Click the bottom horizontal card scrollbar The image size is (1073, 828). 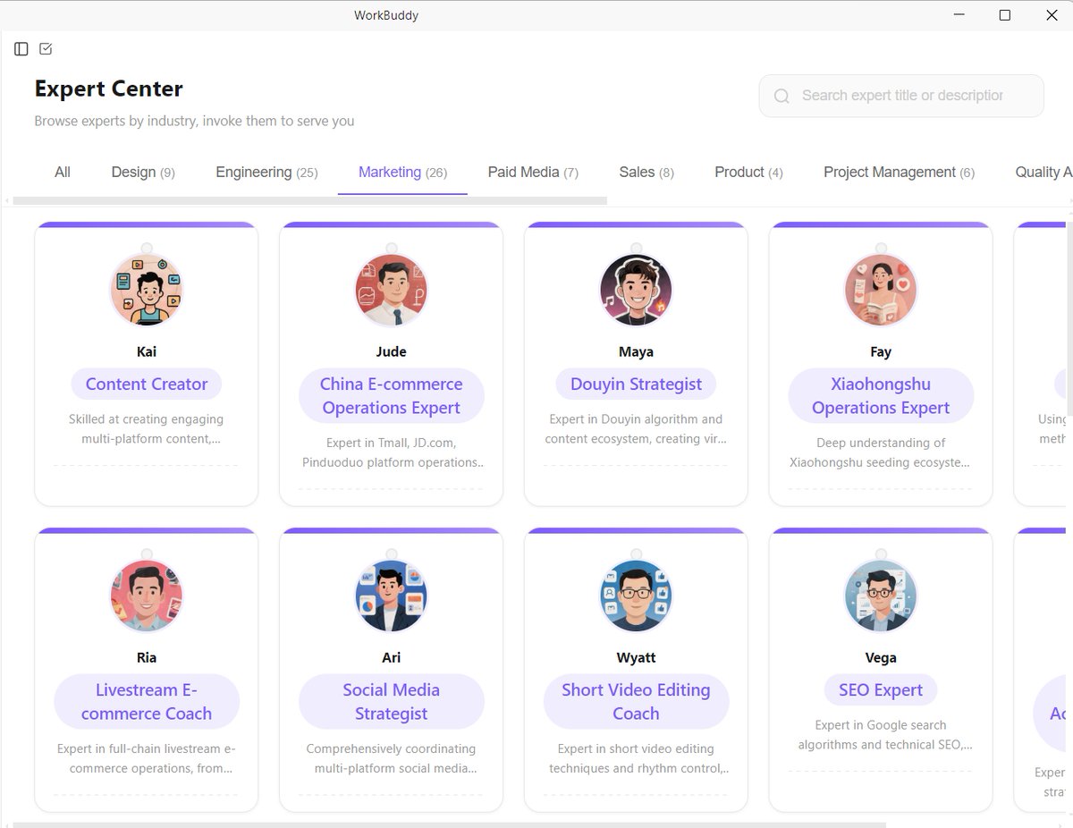[449, 824]
